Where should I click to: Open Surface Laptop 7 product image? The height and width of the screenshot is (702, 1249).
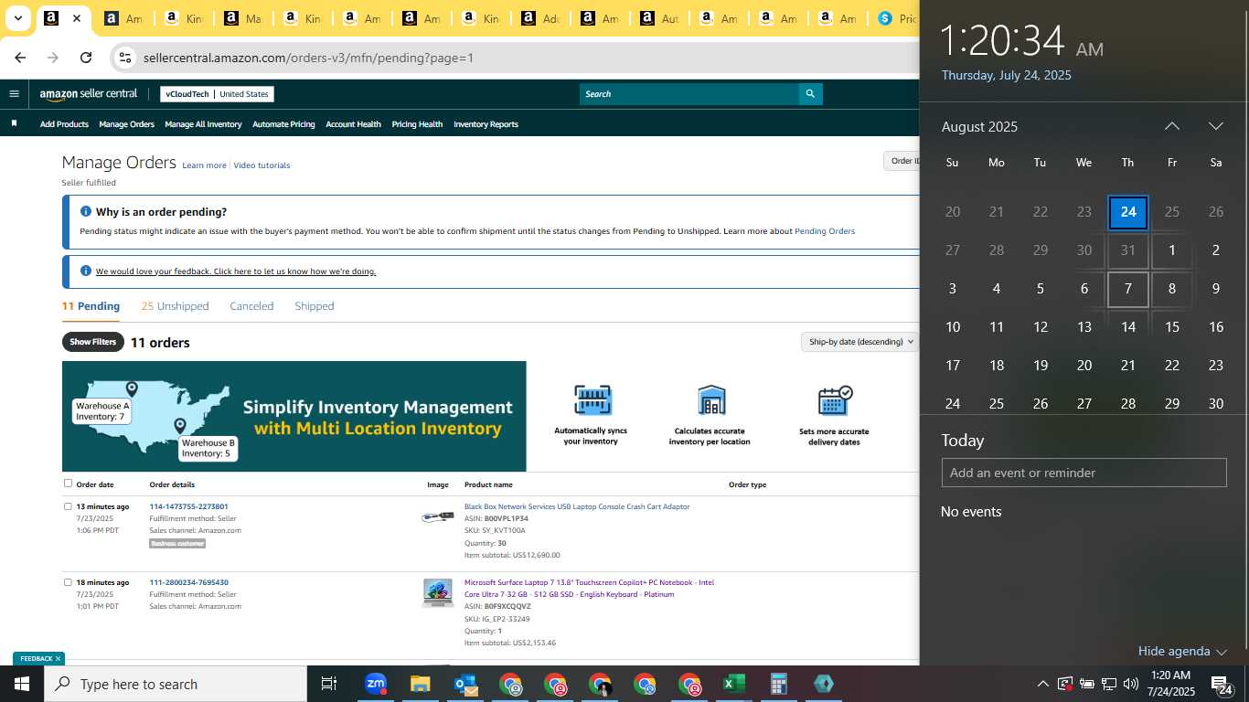pos(438,592)
